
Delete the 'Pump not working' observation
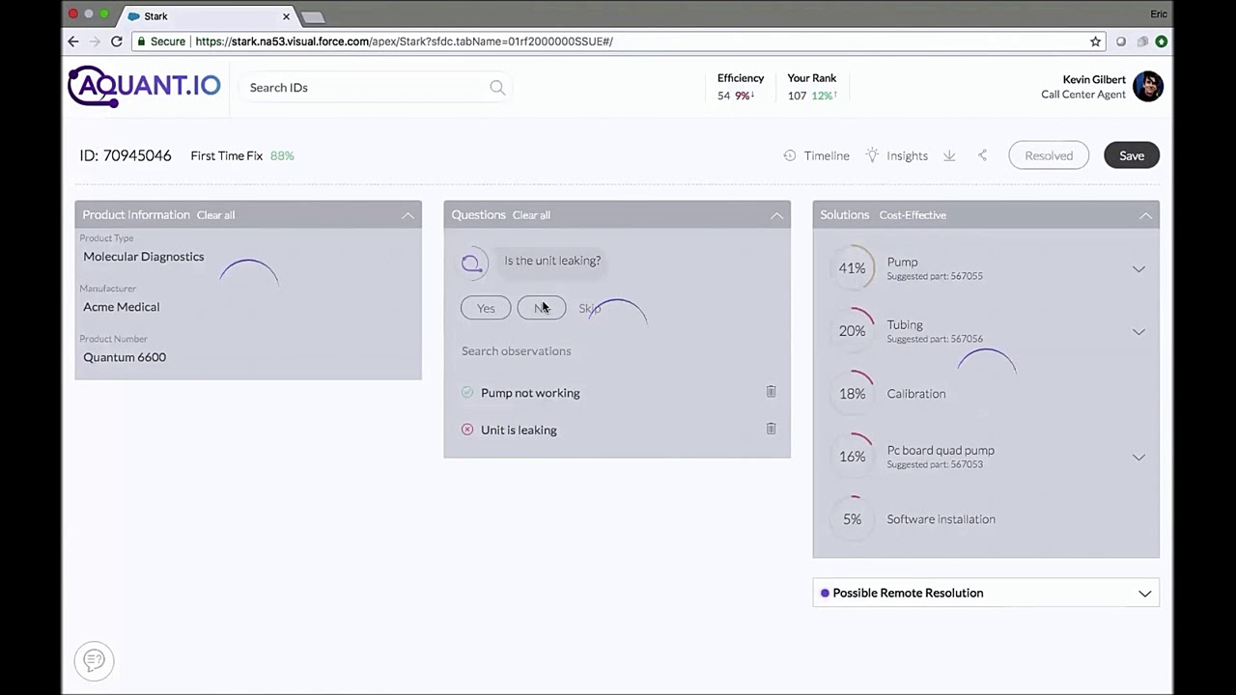771,392
